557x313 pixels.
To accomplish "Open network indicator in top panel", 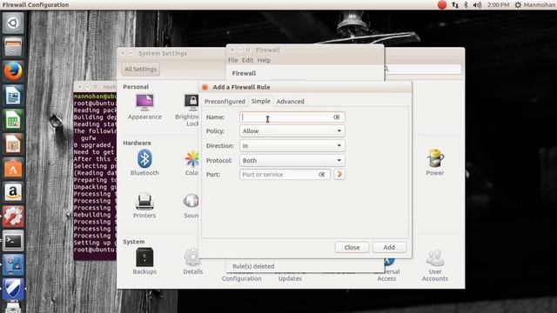I will (x=455, y=5).
